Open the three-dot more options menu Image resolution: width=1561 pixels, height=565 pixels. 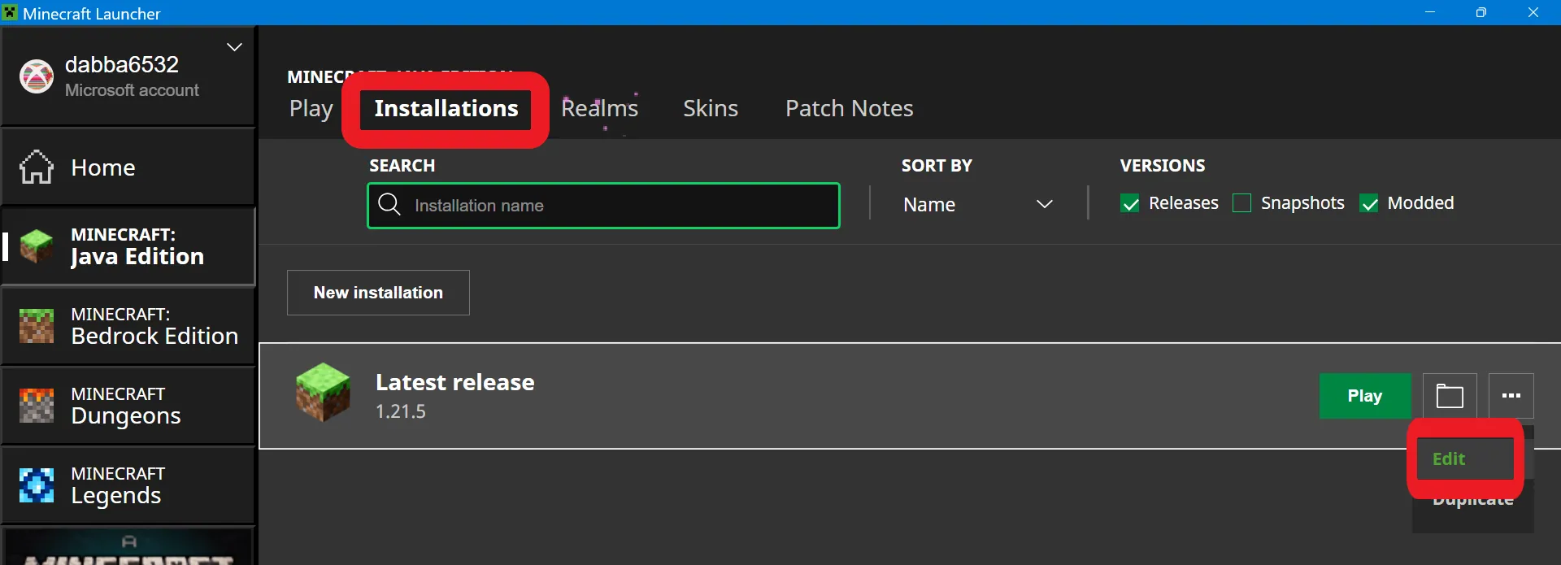coord(1511,396)
